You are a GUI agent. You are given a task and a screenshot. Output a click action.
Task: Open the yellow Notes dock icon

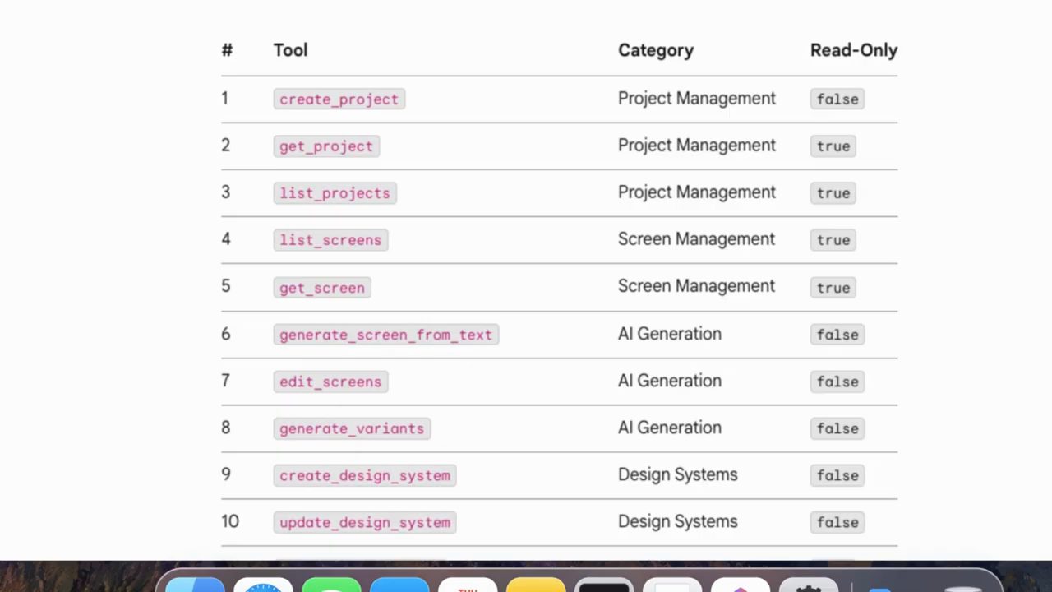click(x=536, y=585)
